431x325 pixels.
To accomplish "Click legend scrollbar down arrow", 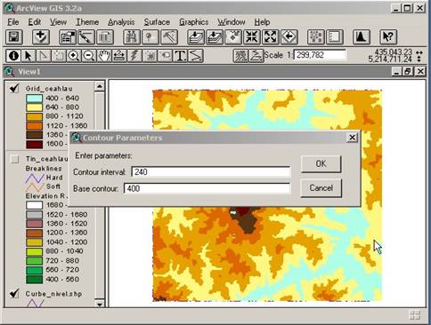I will pos(100,304).
